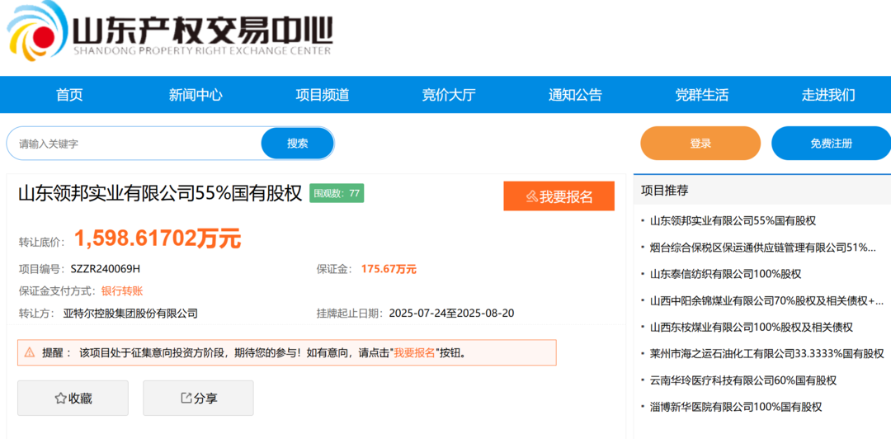Focus the 请输入关键字 search field
This screenshot has height=439, width=891.
[x=134, y=144]
